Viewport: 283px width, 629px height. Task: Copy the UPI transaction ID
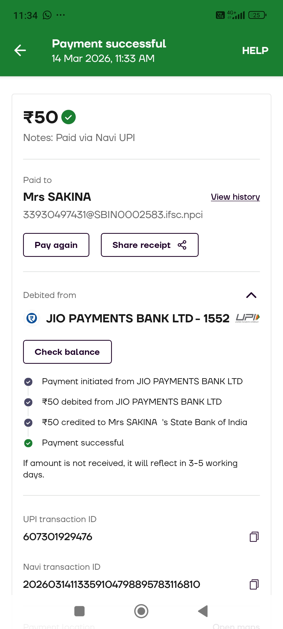click(x=254, y=536)
